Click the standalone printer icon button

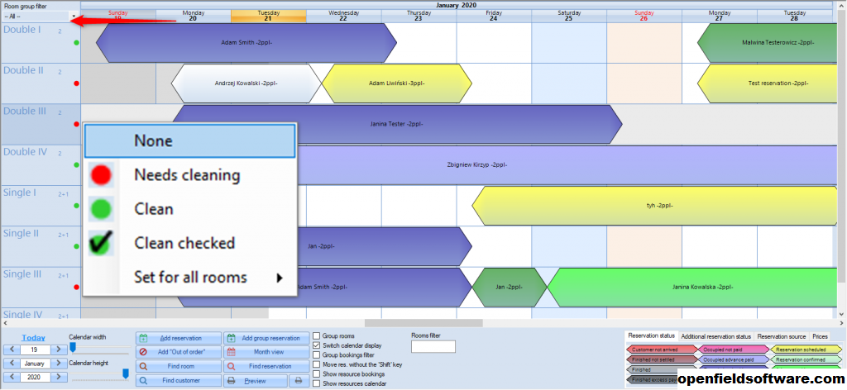point(298,381)
